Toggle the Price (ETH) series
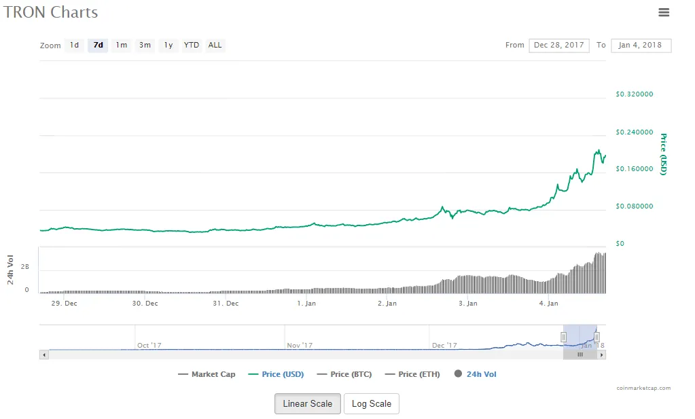695x419 pixels. 412,374
